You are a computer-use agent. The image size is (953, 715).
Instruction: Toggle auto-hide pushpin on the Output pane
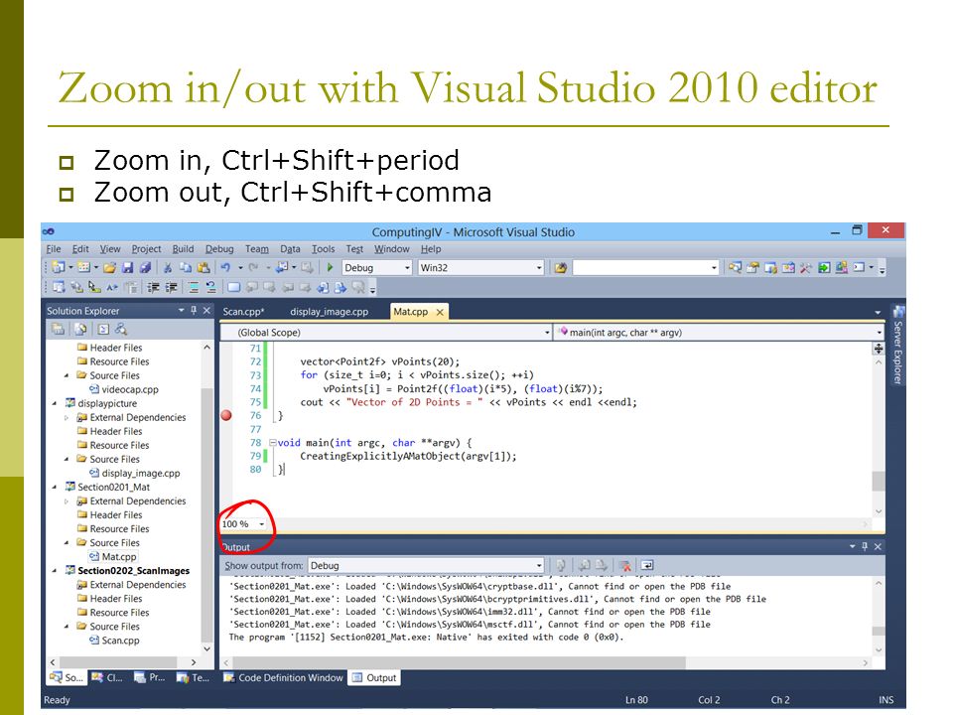tap(865, 546)
